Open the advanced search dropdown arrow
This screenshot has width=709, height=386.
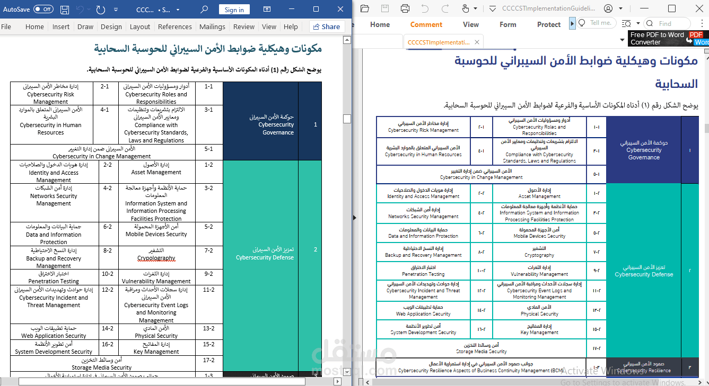(x=637, y=24)
